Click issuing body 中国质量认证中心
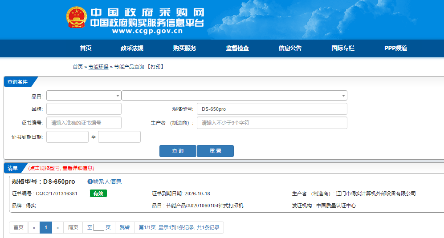 click(336, 206)
